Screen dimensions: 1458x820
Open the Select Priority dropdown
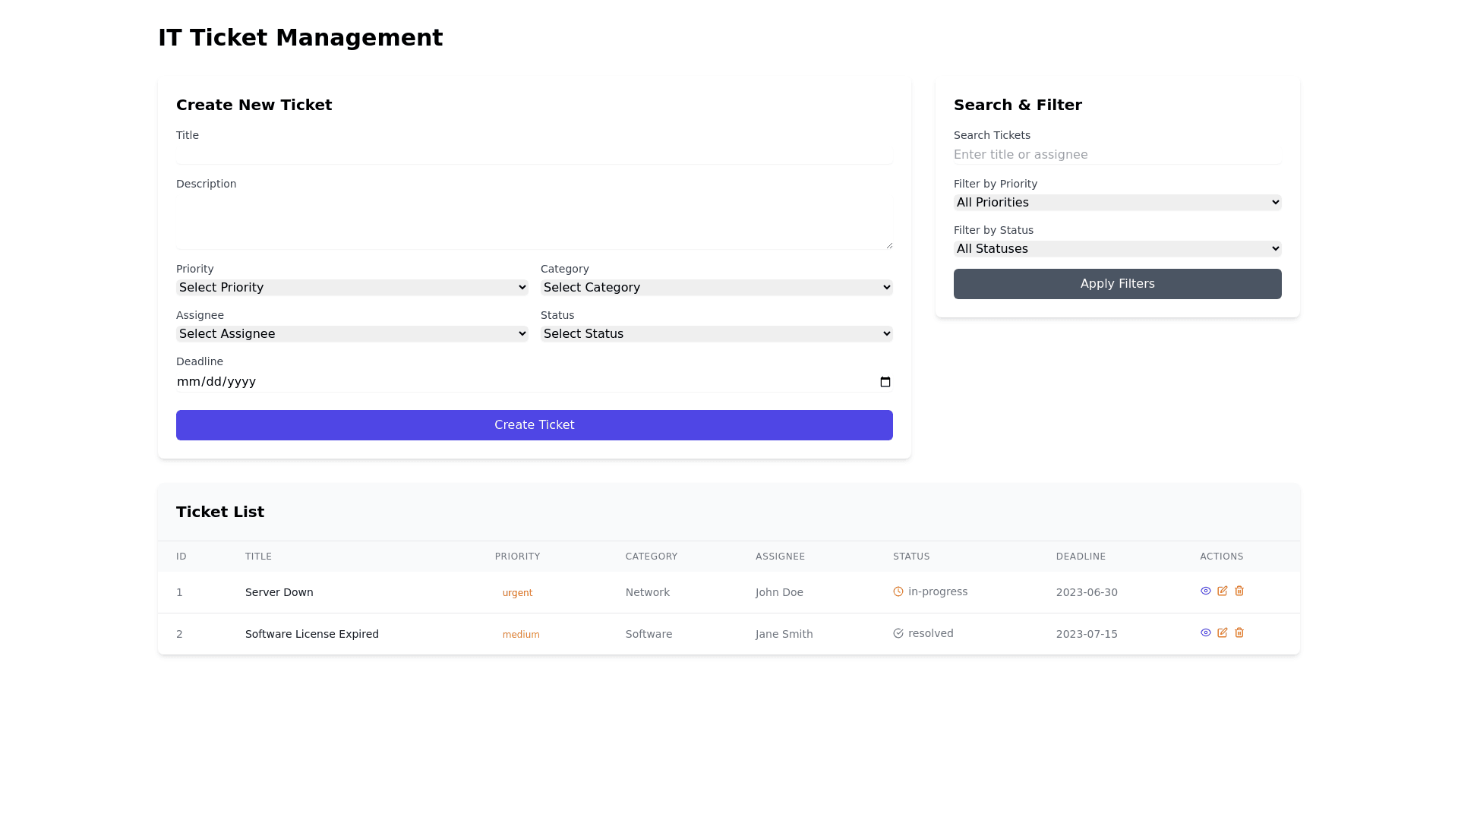click(352, 288)
